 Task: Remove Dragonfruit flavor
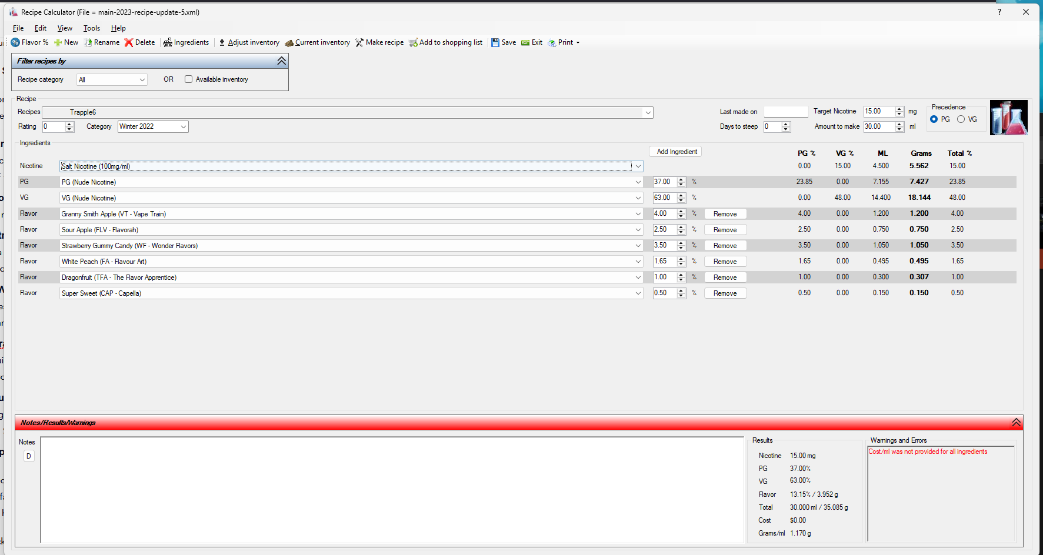pyautogui.click(x=725, y=277)
